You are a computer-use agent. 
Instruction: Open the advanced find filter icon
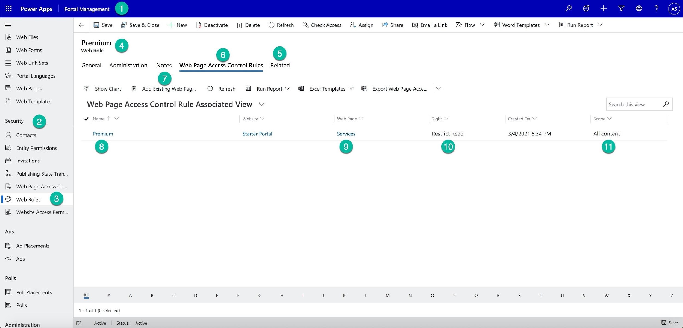621,8
